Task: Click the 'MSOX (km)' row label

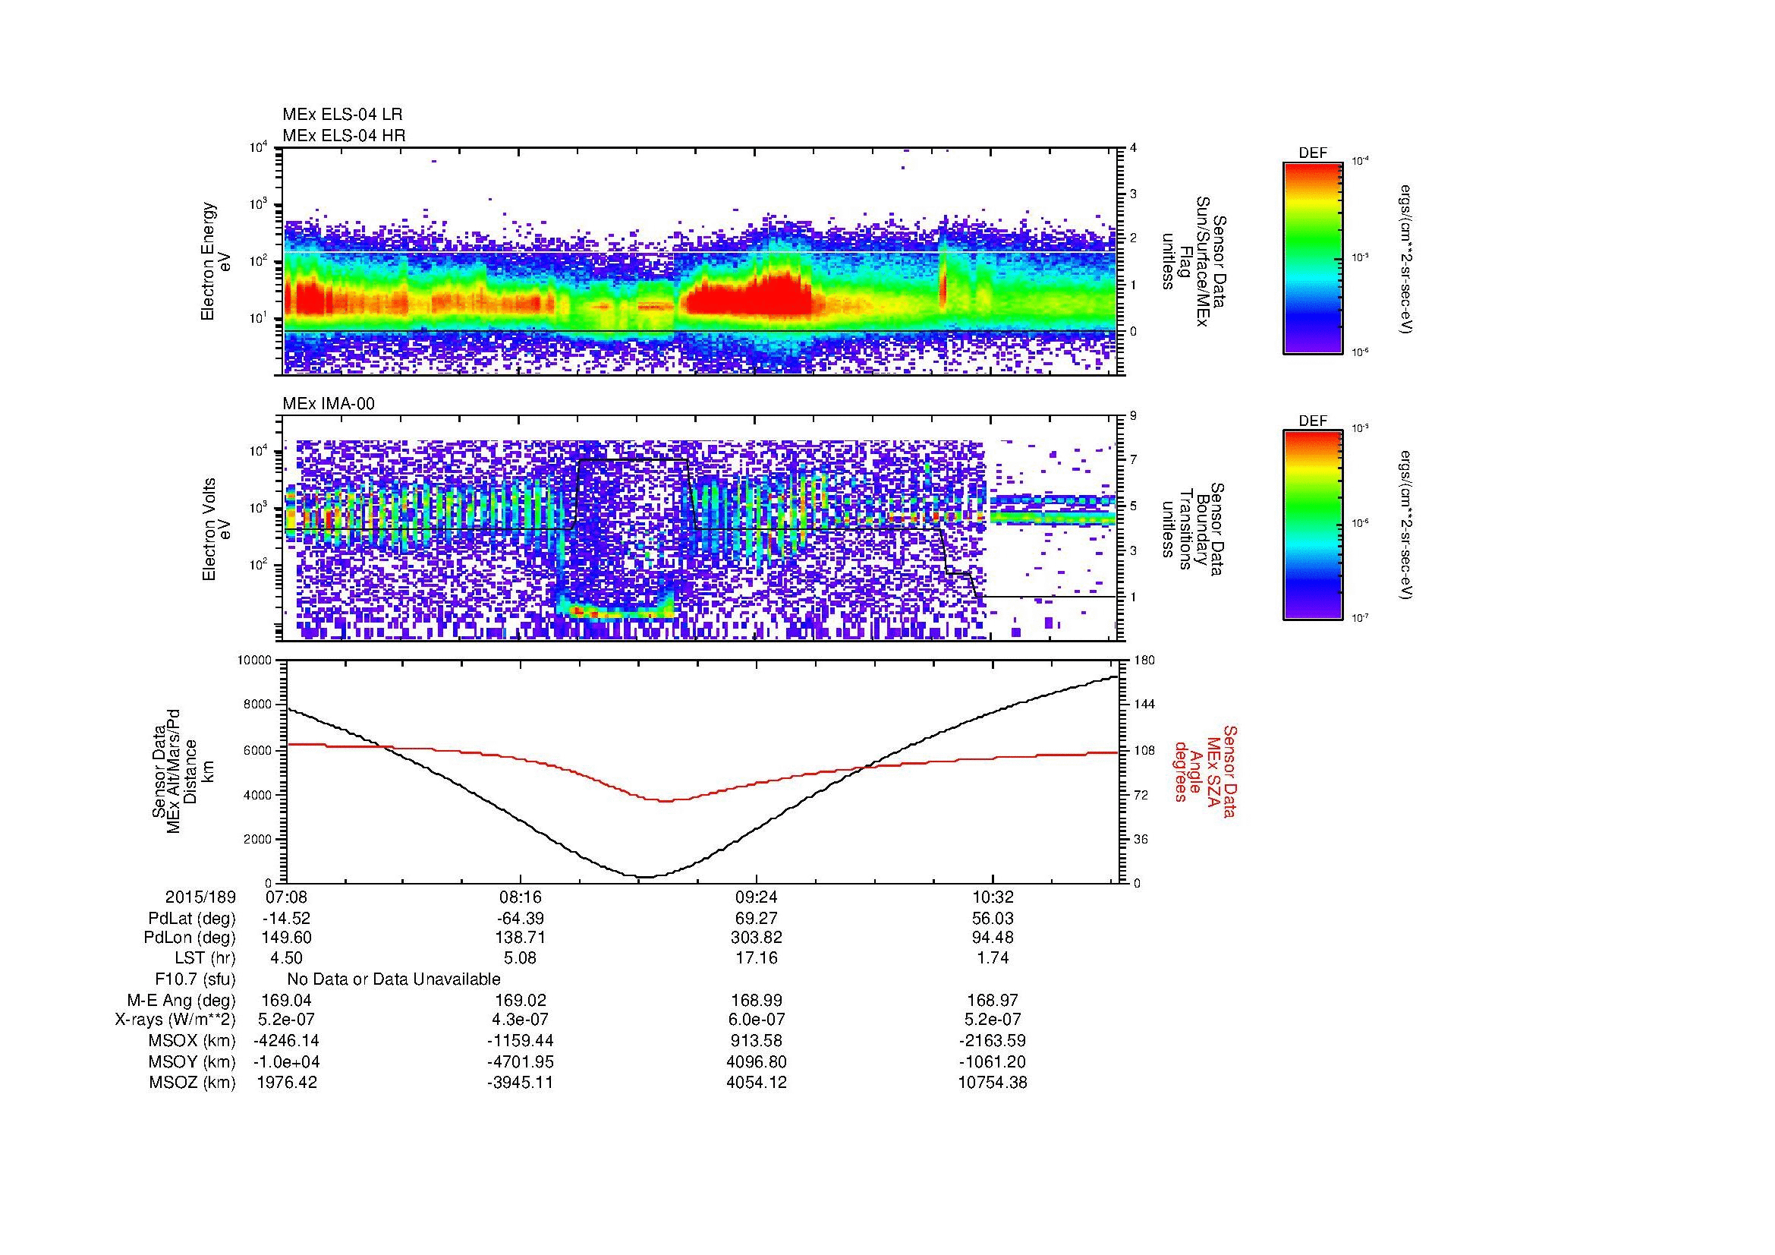Action: coord(192,1041)
